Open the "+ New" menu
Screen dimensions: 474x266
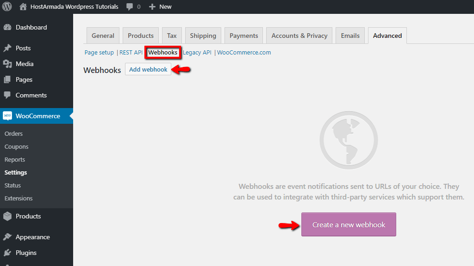[160, 6]
